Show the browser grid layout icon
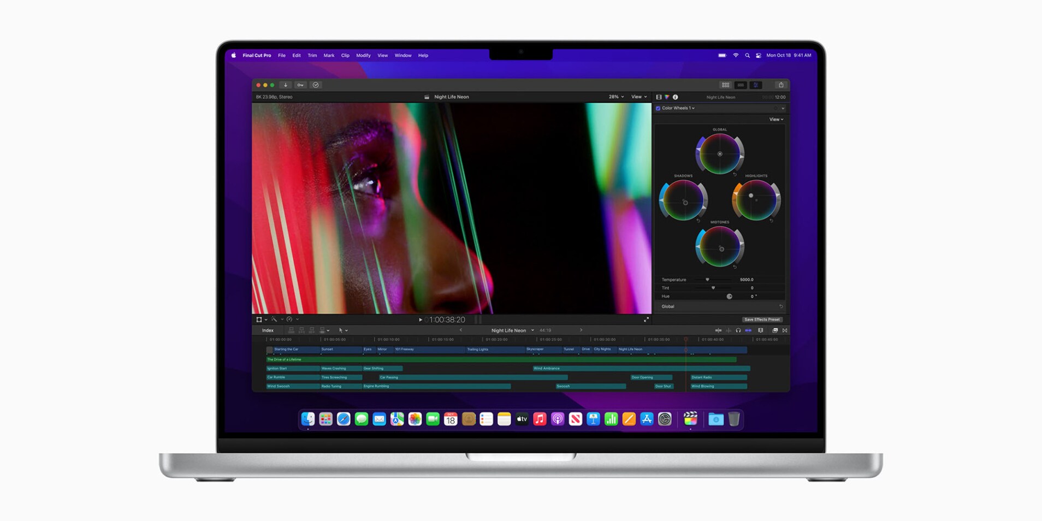1042x521 pixels. coord(725,85)
